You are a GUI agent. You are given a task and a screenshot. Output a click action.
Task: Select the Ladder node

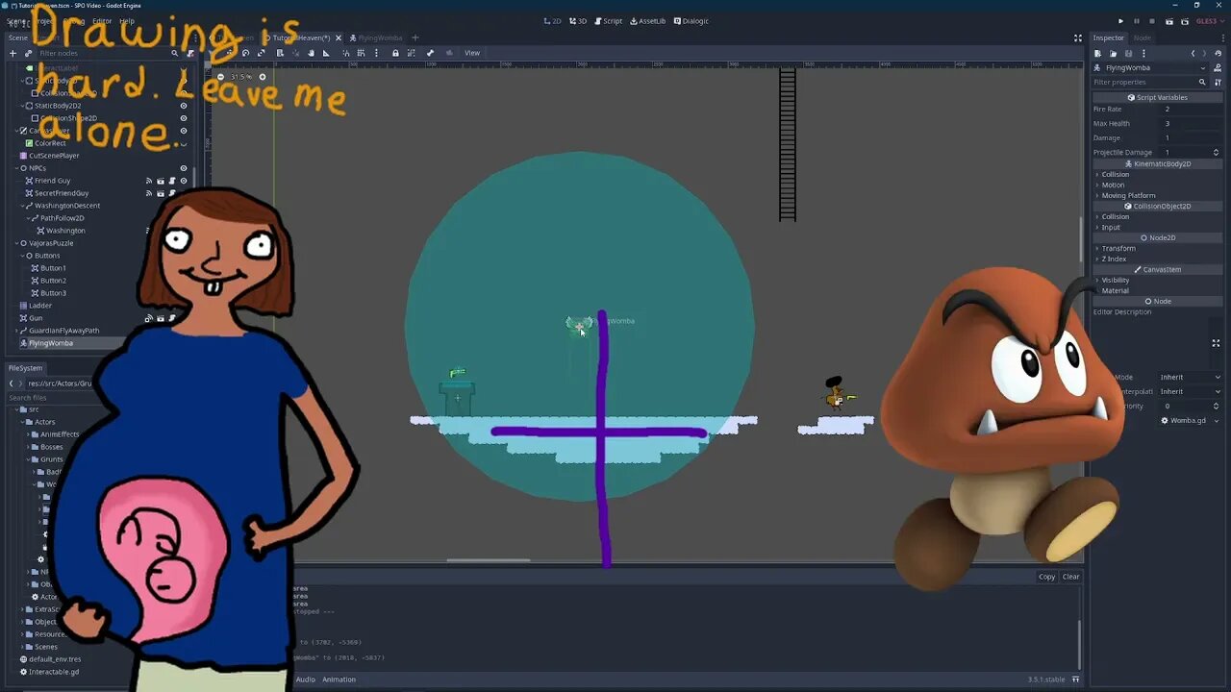pos(39,306)
